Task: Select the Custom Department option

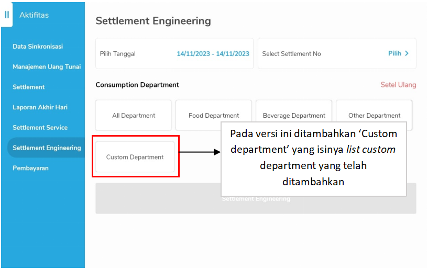Action: pos(135,157)
